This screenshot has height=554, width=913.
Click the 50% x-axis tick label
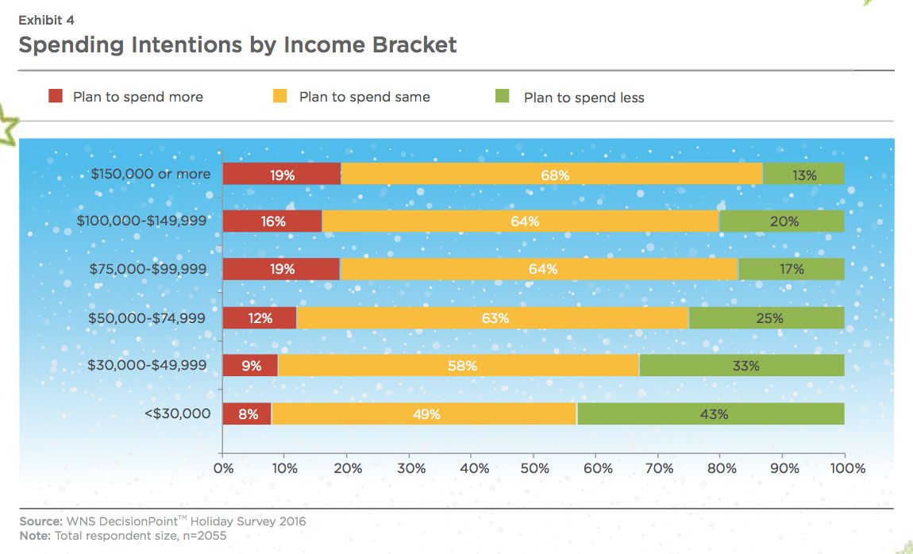(x=535, y=468)
